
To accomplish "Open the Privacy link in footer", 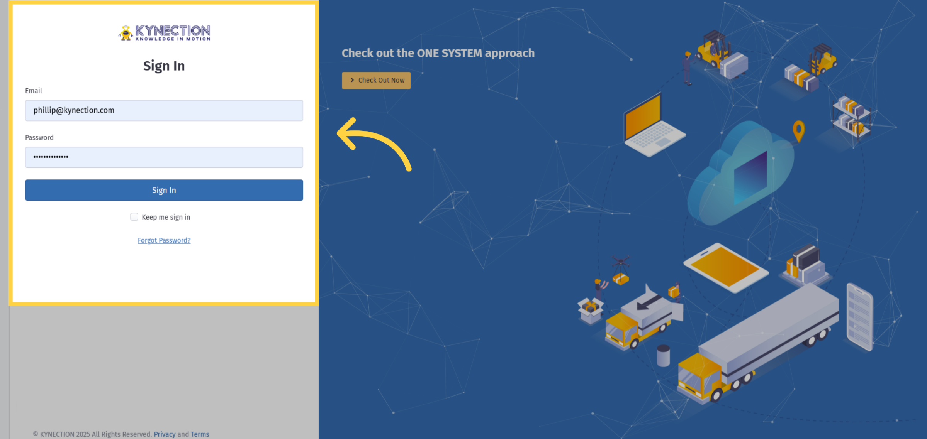I will (165, 434).
